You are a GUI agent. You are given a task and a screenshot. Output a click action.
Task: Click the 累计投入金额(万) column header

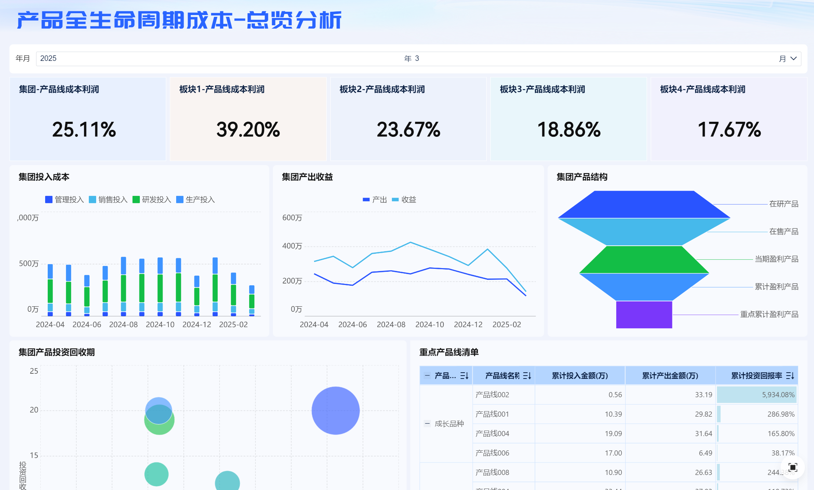pyautogui.click(x=580, y=376)
